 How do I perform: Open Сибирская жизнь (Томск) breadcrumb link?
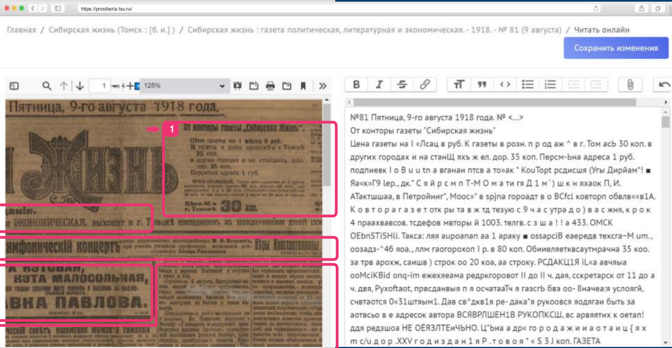(x=112, y=30)
